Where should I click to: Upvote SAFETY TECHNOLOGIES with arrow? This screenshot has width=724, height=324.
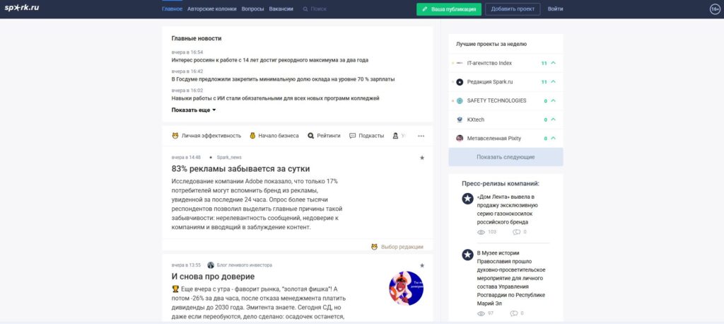[x=554, y=100]
